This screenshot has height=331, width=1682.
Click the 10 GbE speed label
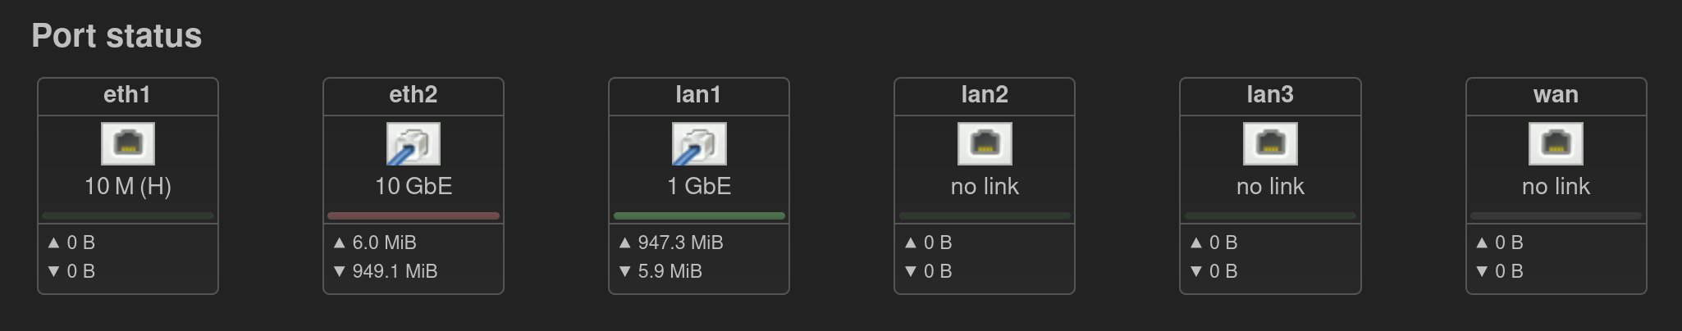point(414,186)
